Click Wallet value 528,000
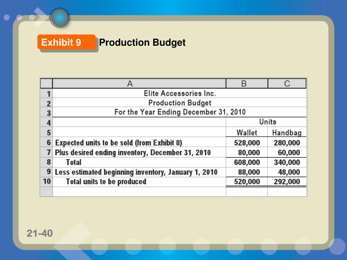The height and width of the screenshot is (260, 347). tap(247, 143)
